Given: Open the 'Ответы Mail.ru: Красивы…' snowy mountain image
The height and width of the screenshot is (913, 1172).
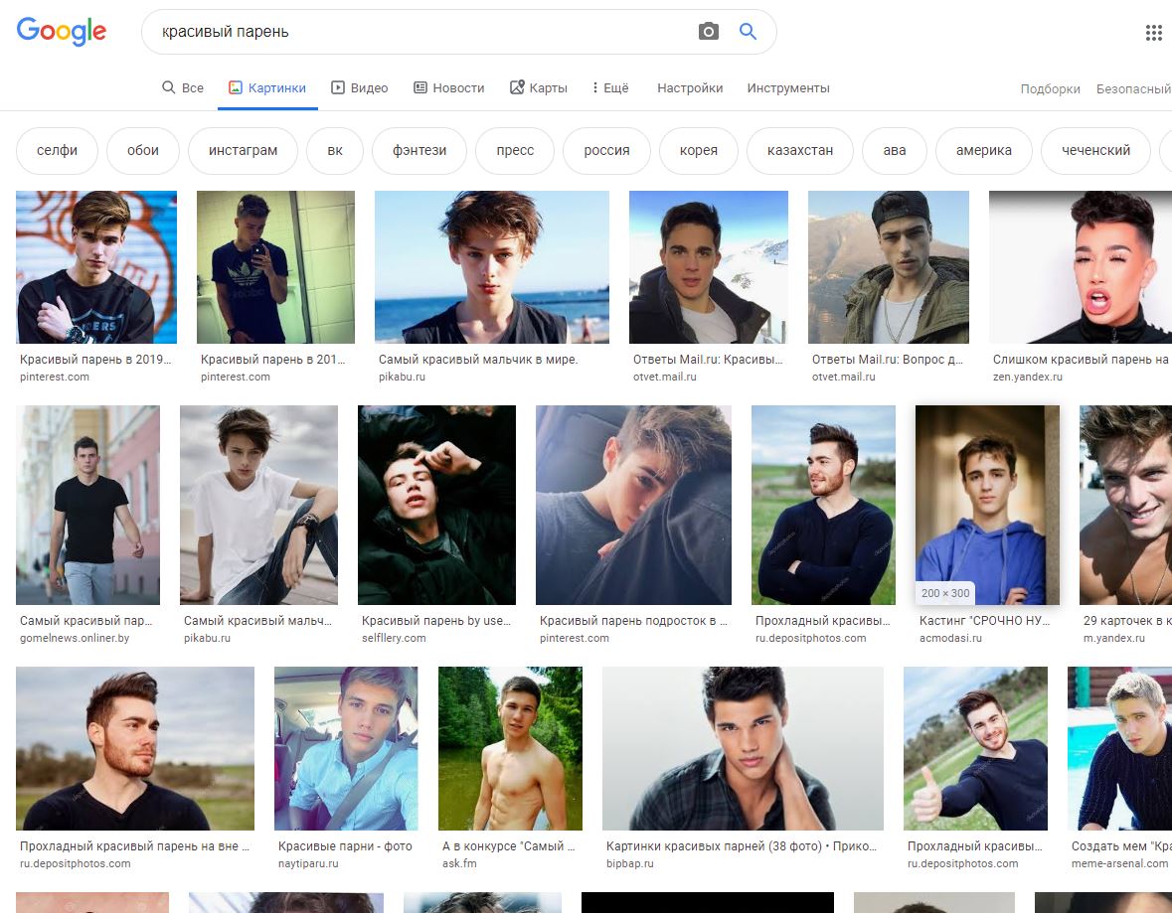Looking at the screenshot, I should pyautogui.click(x=709, y=266).
